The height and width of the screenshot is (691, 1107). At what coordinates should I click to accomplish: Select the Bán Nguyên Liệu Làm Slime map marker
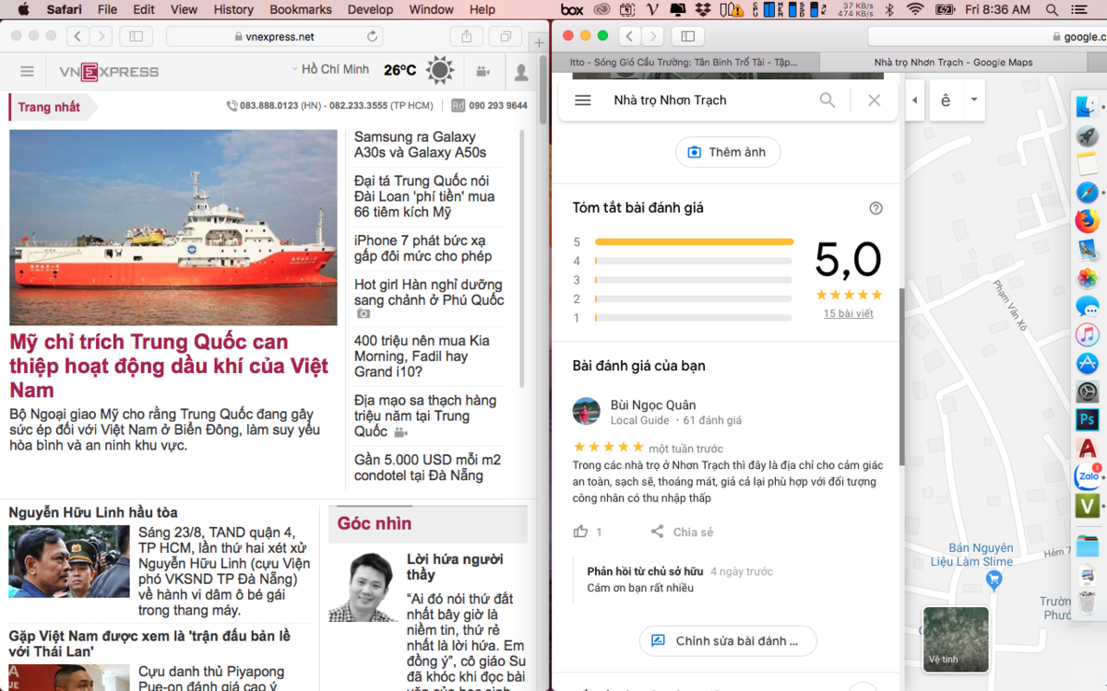(x=994, y=580)
